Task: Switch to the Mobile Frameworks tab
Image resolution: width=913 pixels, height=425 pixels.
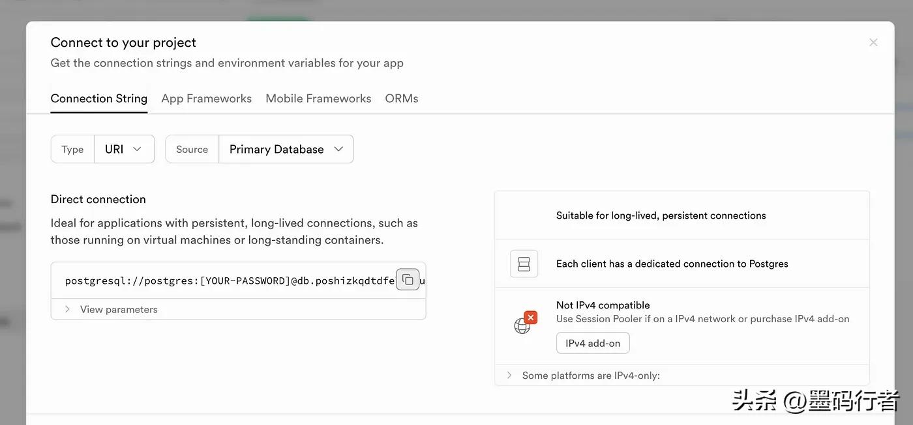Action: tap(318, 98)
